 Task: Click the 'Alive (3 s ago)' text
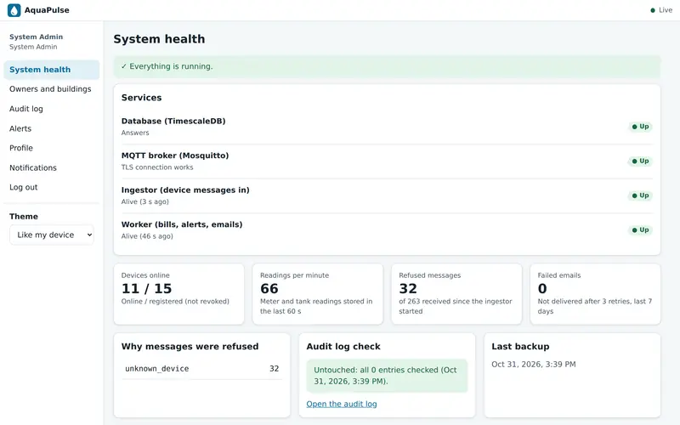(144, 201)
